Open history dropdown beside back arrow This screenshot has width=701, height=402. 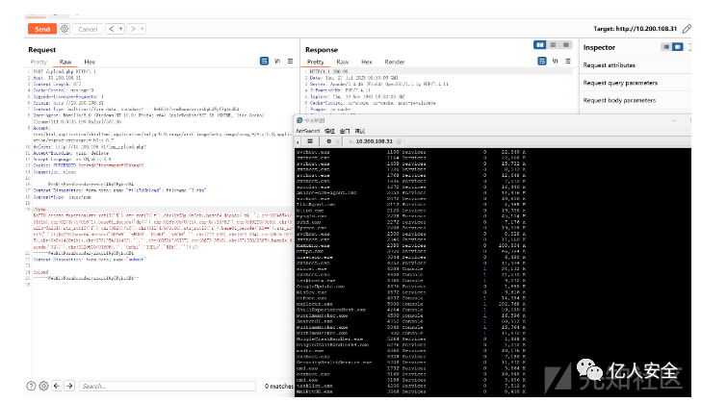coord(120,29)
